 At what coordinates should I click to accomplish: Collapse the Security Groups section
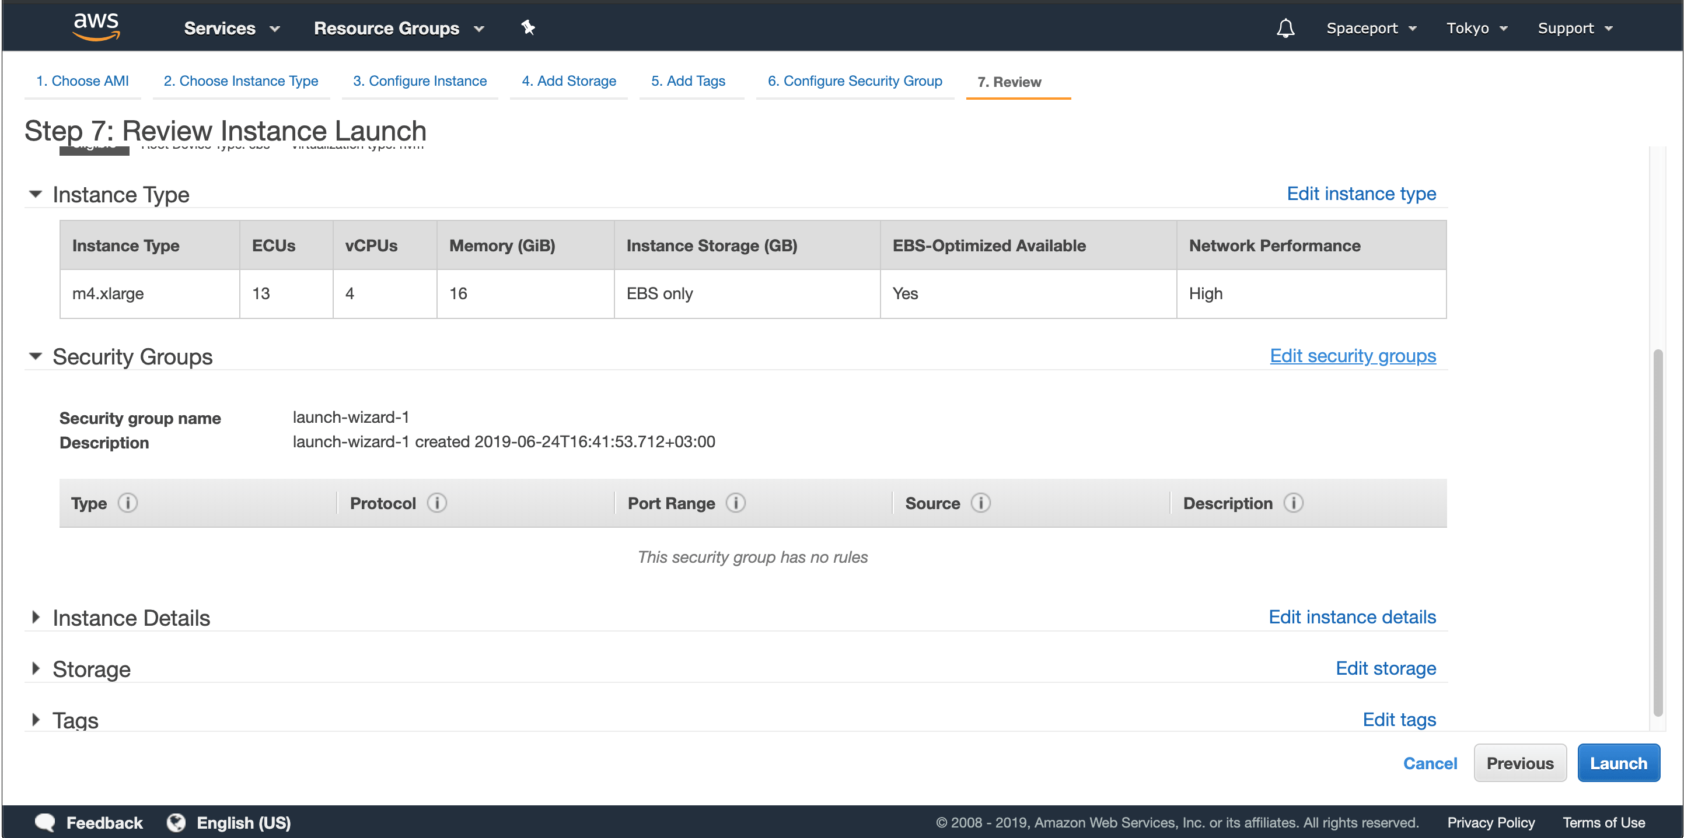[x=36, y=357]
